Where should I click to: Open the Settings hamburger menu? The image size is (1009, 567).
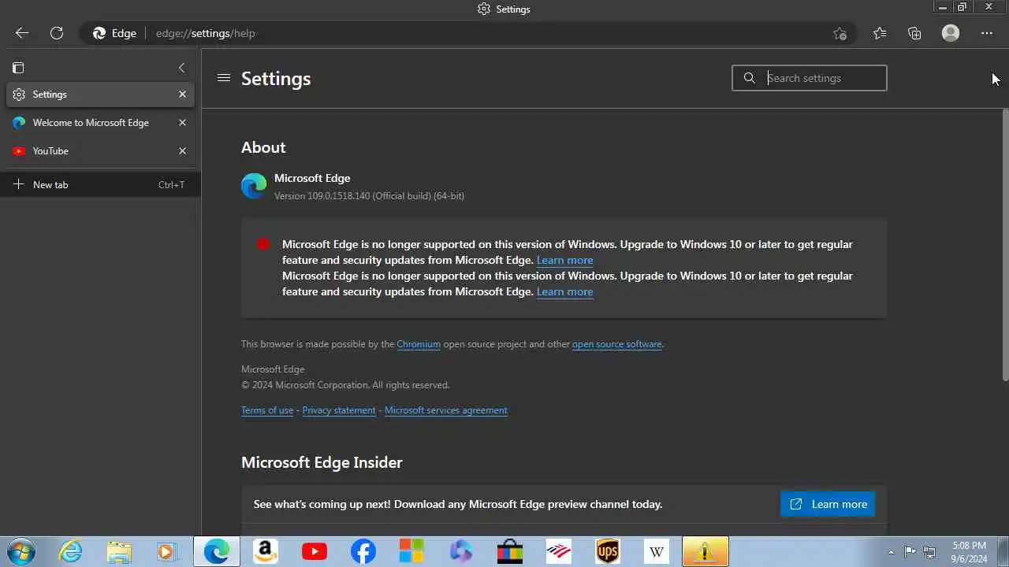pos(224,78)
